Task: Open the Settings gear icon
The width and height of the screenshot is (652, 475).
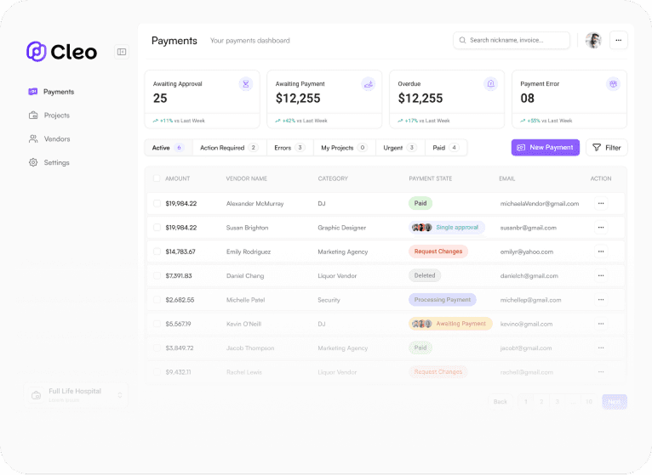Action: coord(33,162)
